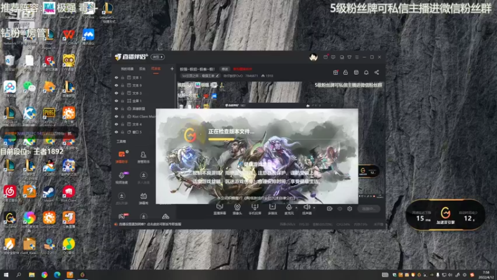Open Steam desktop shortcut

coord(49,194)
